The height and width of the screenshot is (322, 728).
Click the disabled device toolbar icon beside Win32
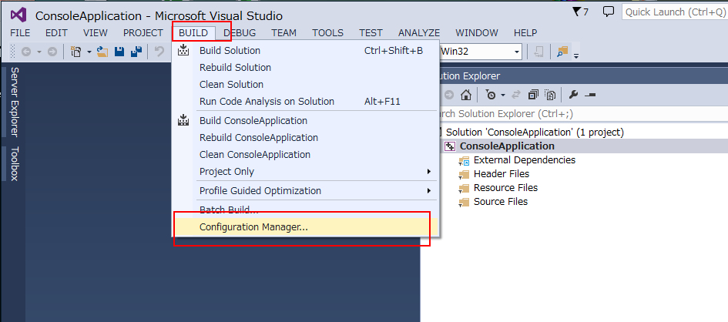point(538,52)
